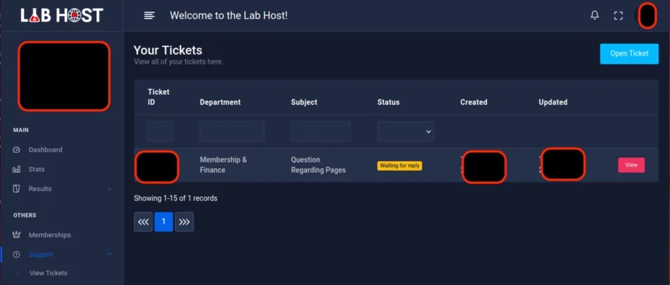Sort by Department column header
The width and height of the screenshot is (670, 285).
coord(220,102)
